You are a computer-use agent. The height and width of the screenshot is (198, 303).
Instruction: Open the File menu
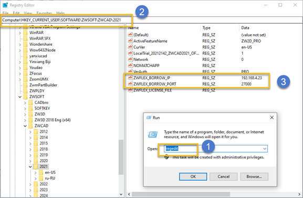click(6, 13)
